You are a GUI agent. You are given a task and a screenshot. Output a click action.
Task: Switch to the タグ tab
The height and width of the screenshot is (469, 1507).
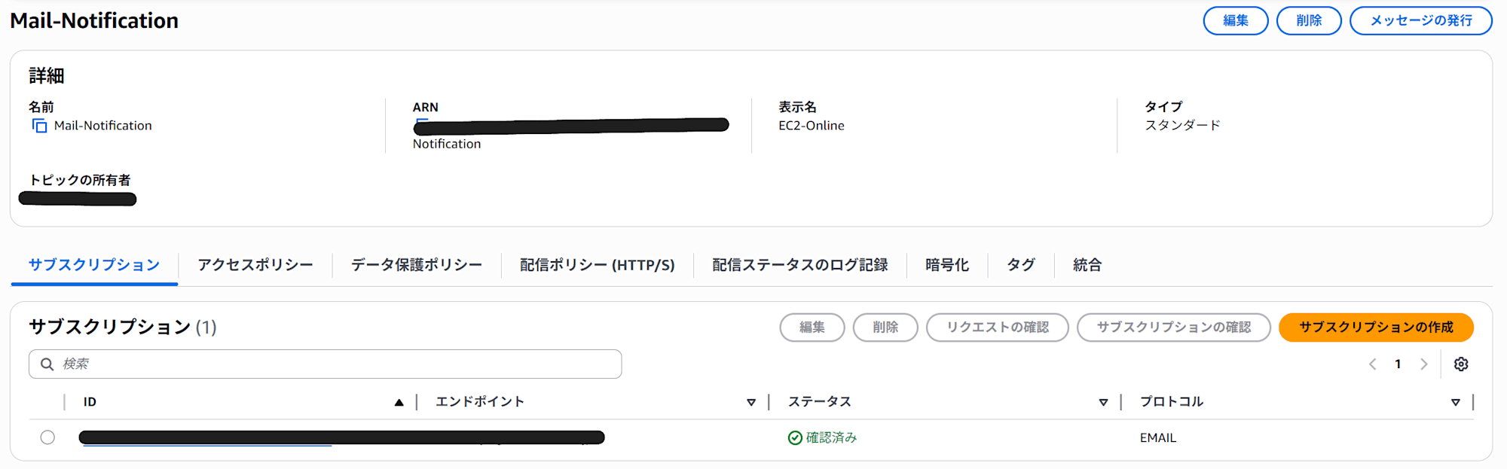[1020, 265]
